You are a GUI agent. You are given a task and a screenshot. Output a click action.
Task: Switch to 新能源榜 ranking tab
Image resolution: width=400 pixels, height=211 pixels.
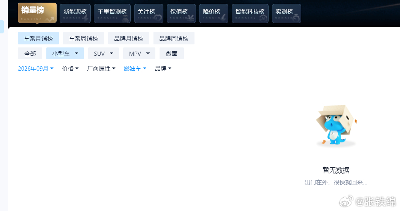[x=75, y=14]
